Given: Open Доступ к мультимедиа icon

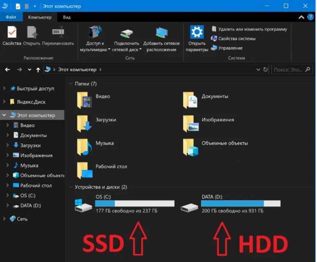Looking at the screenshot, I should click(95, 32).
